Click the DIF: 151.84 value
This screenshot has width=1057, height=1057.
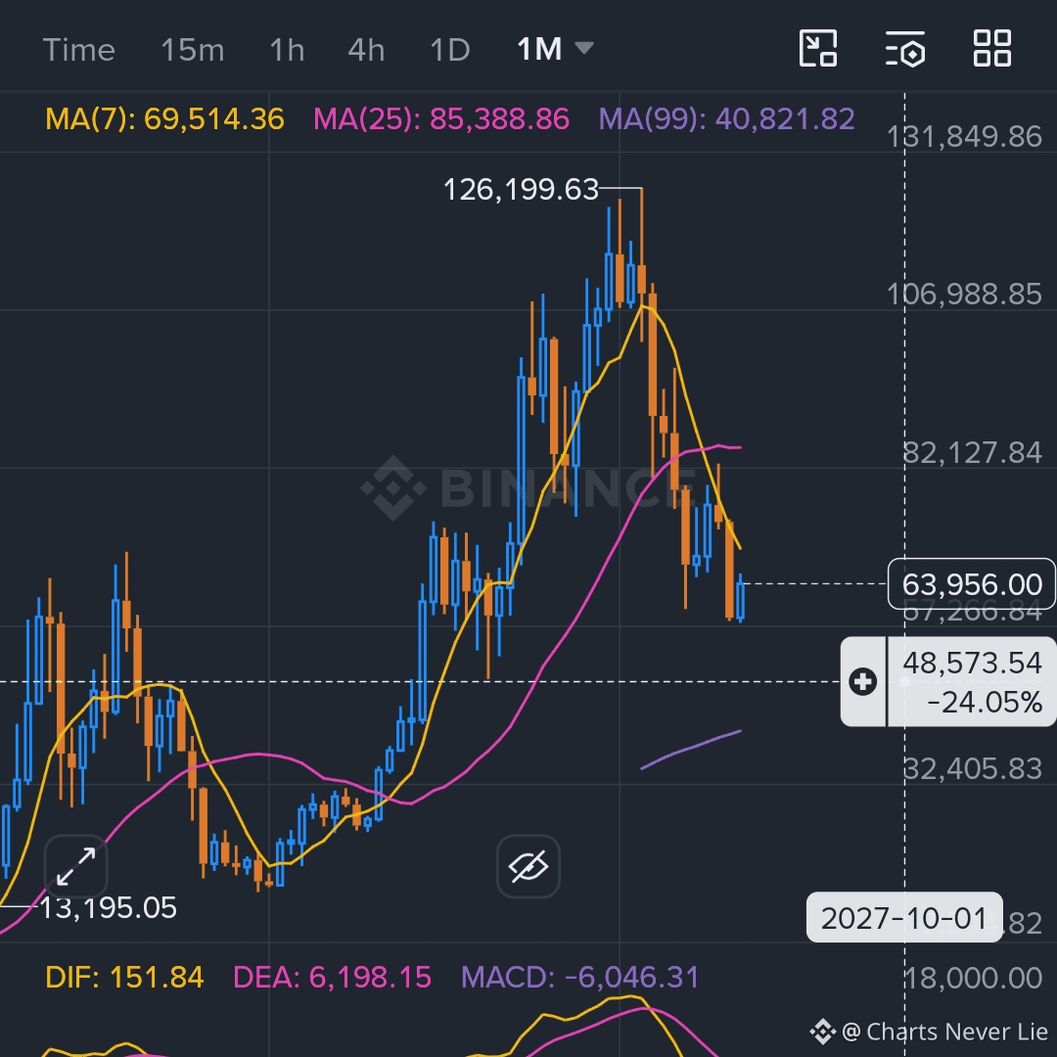click(124, 978)
